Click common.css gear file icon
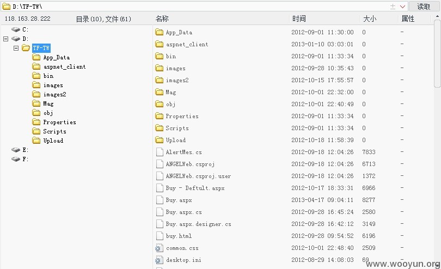 coord(159,248)
